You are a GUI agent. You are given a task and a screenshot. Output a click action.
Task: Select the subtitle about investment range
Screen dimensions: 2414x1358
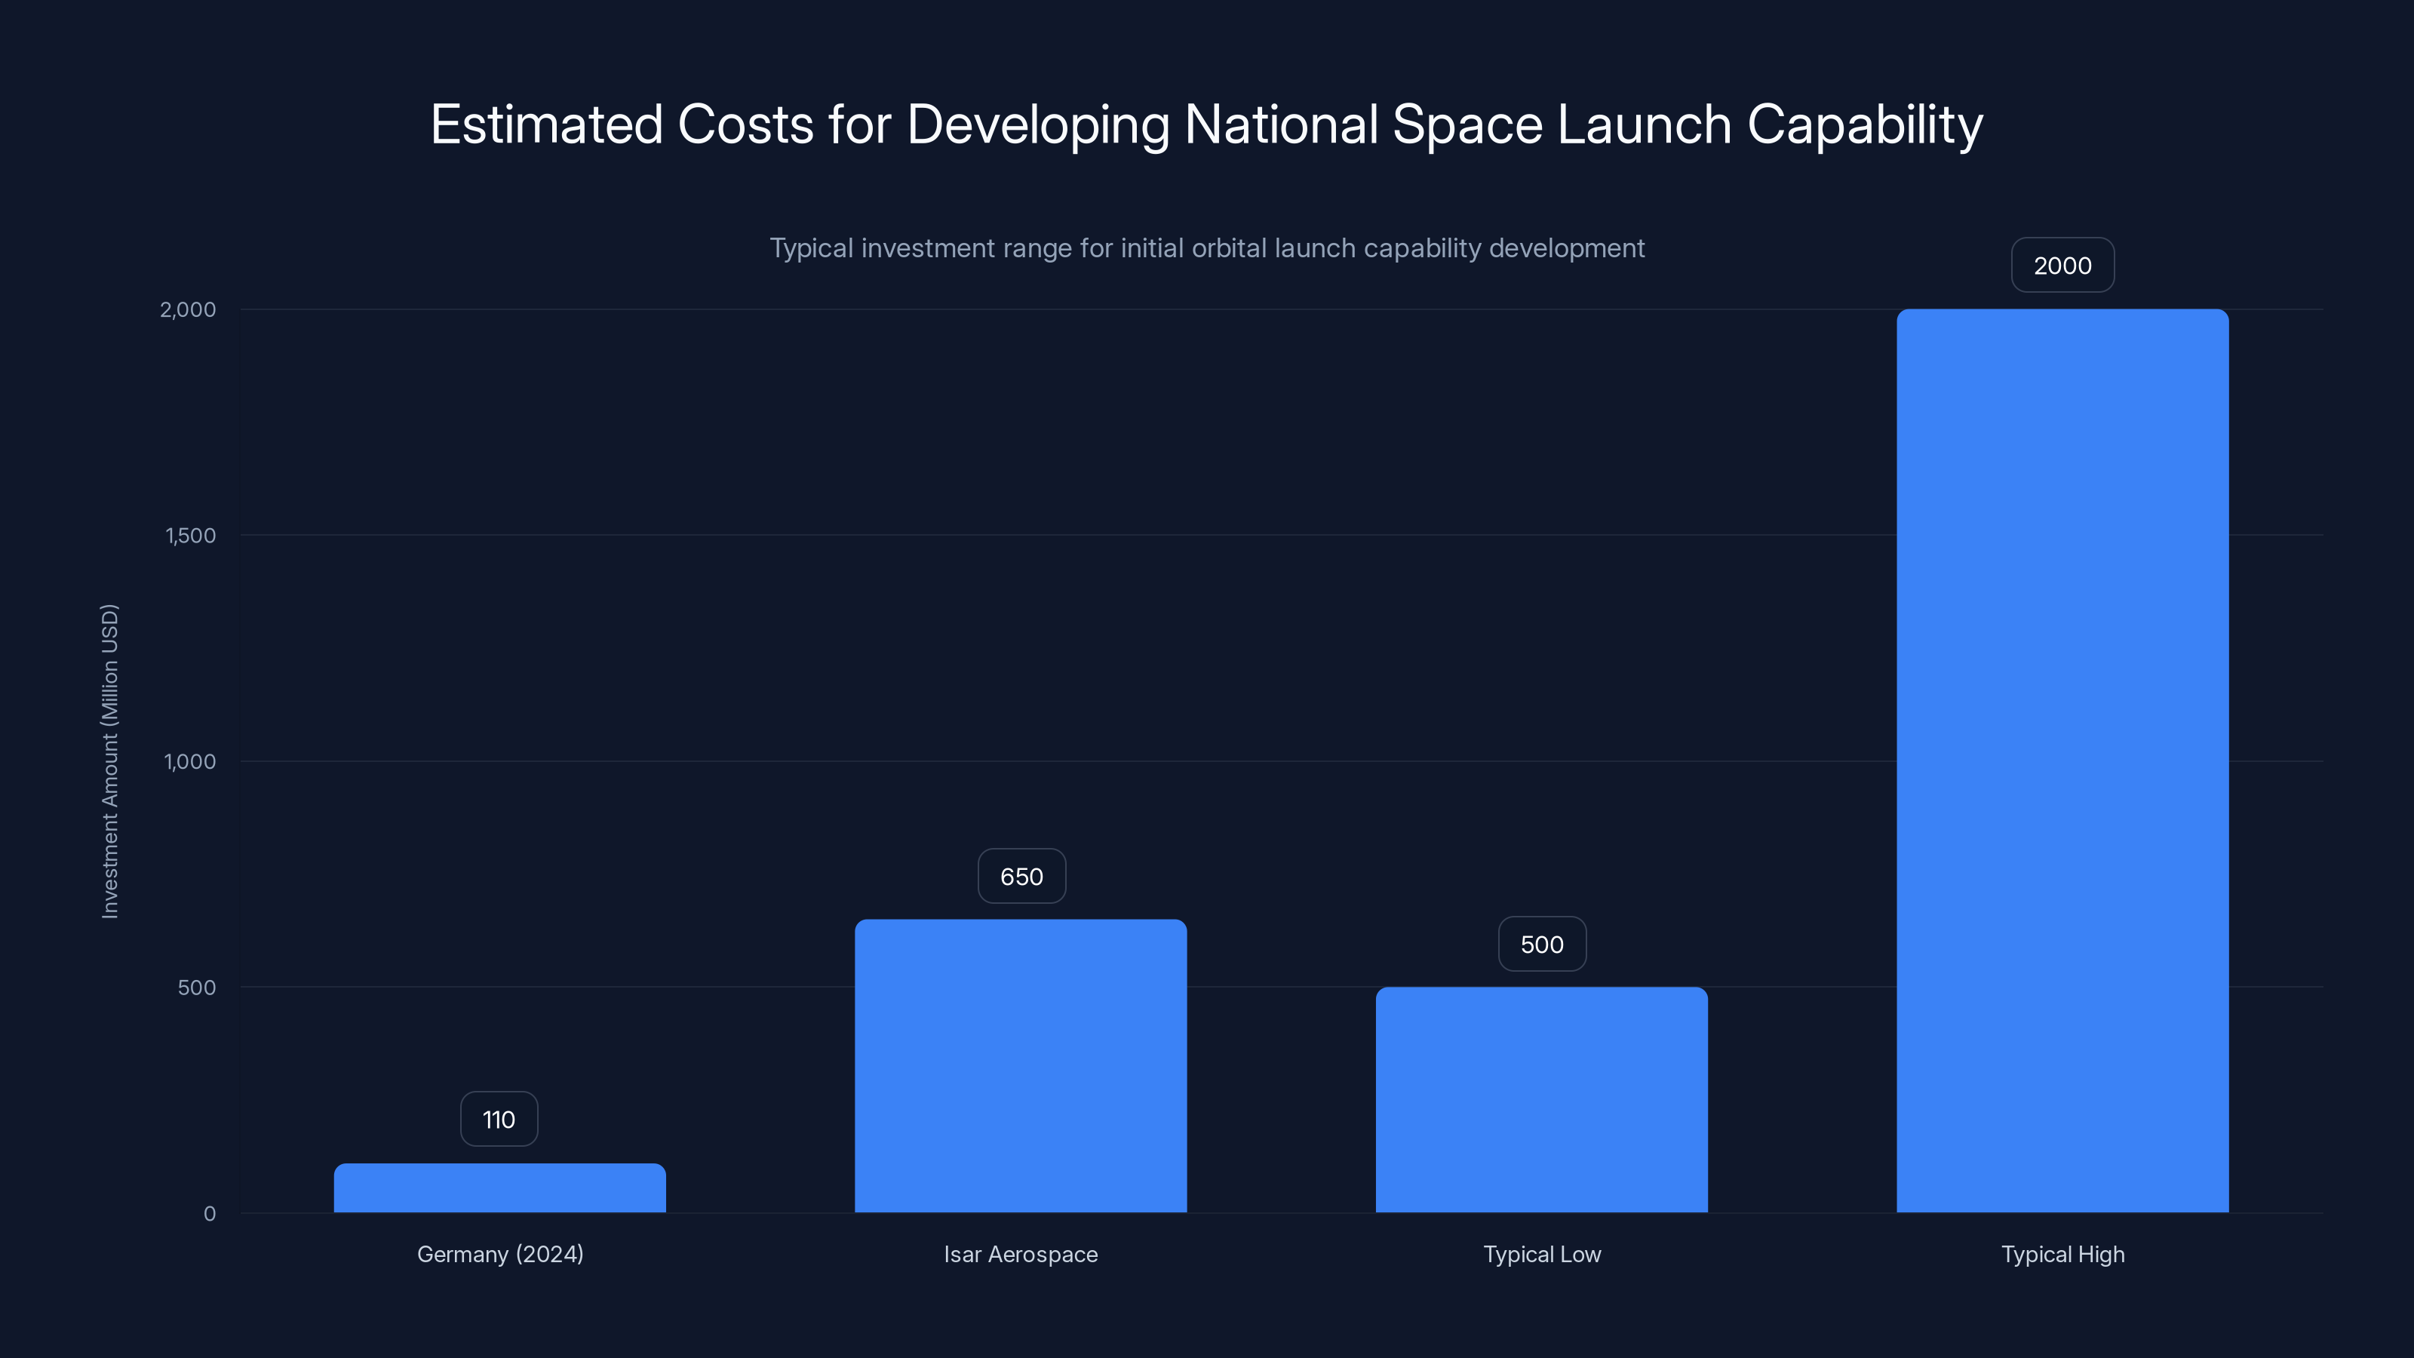[1207, 248]
